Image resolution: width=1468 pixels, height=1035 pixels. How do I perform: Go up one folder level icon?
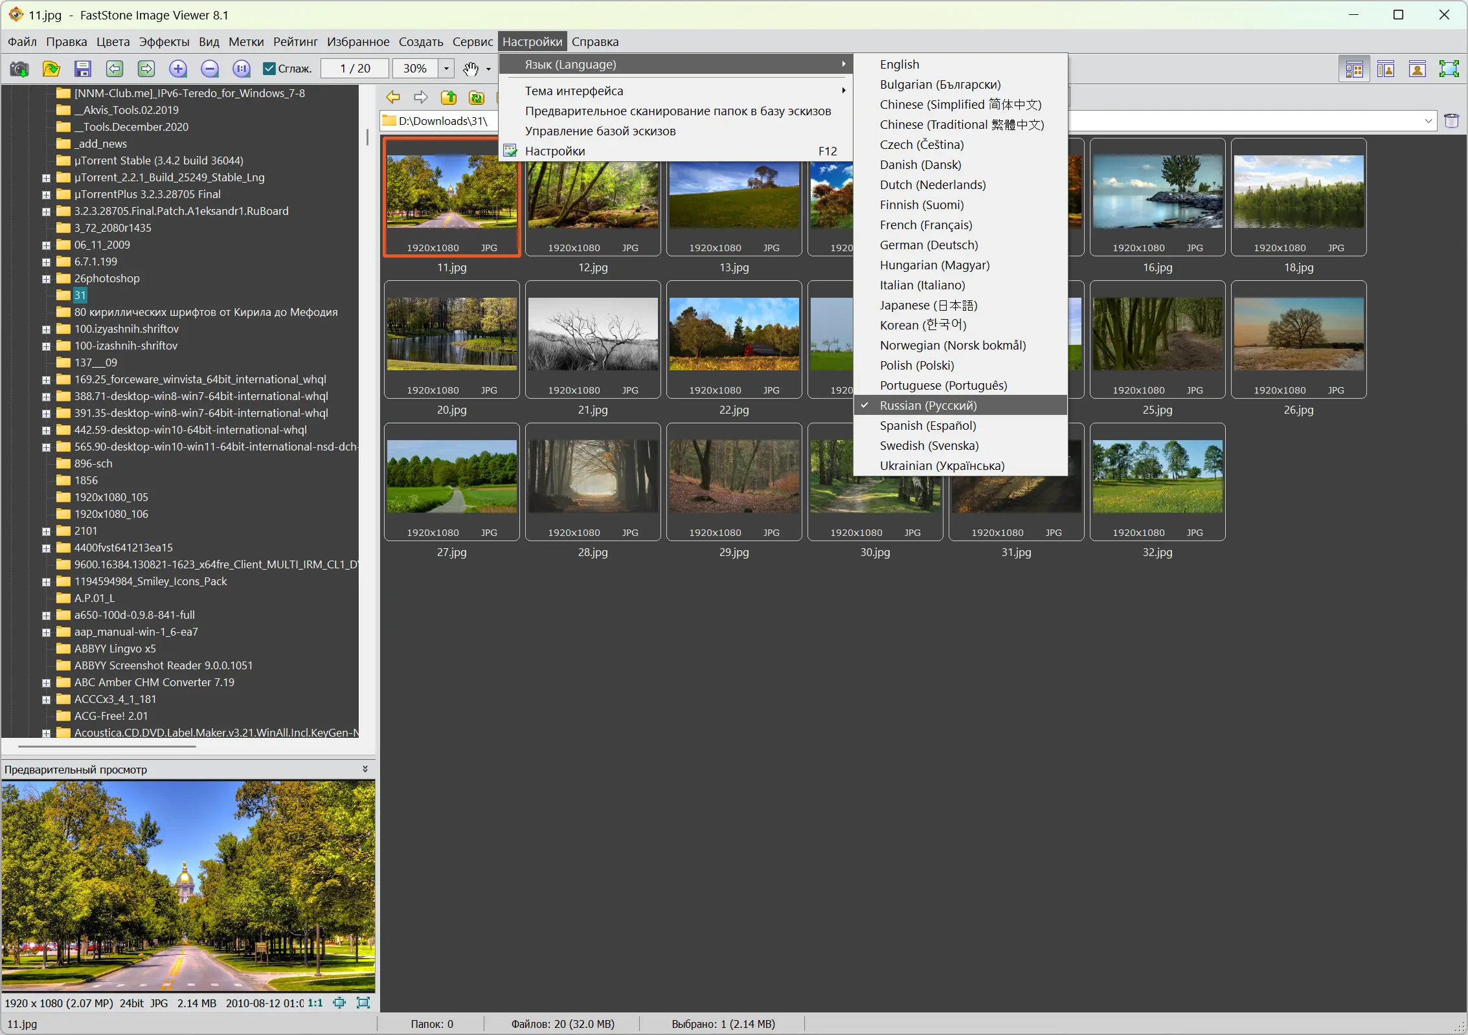click(448, 98)
